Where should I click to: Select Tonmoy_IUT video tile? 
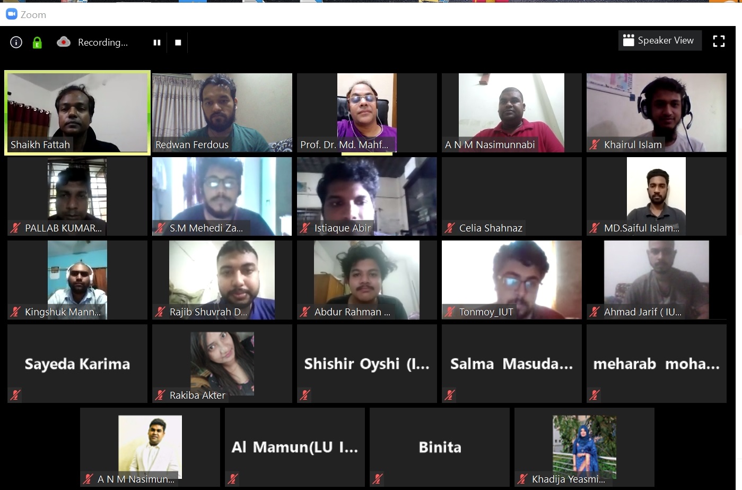point(512,280)
